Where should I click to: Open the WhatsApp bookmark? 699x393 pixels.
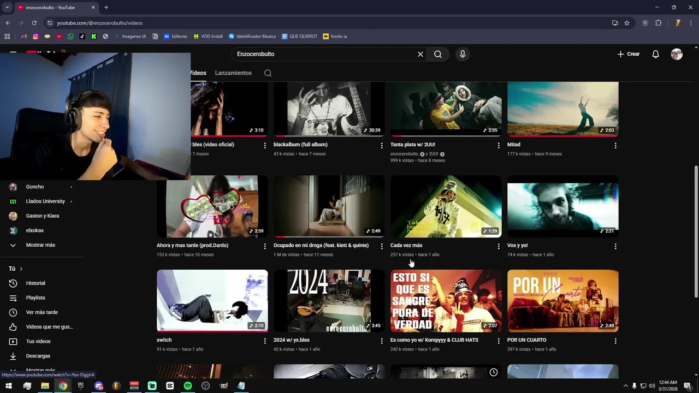tap(70, 37)
